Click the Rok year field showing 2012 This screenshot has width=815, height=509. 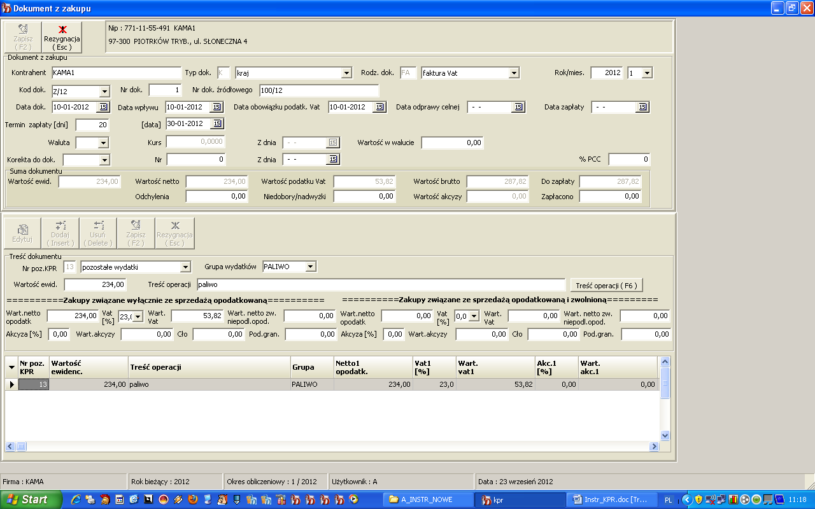[x=606, y=73]
